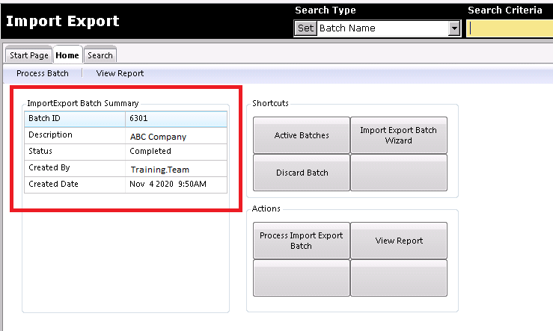Open the Active Batches shortcut
Screen dimensions: 553x331
click(x=302, y=135)
